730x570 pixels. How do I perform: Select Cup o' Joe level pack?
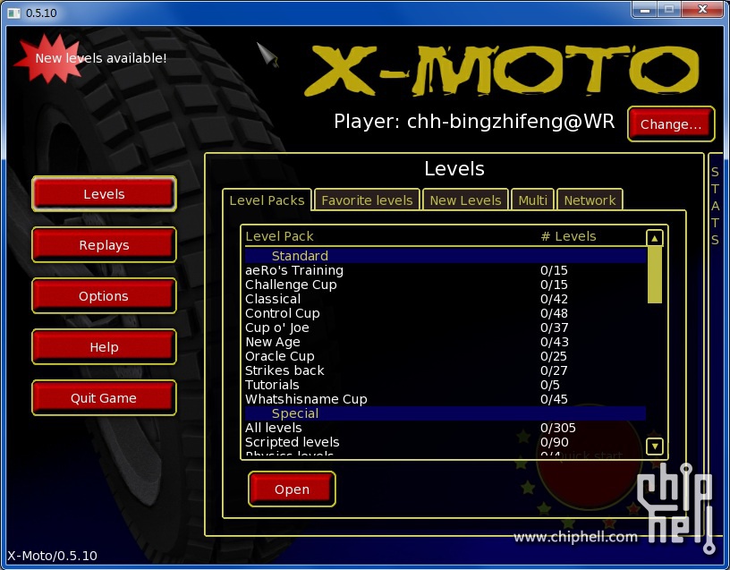click(446, 328)
